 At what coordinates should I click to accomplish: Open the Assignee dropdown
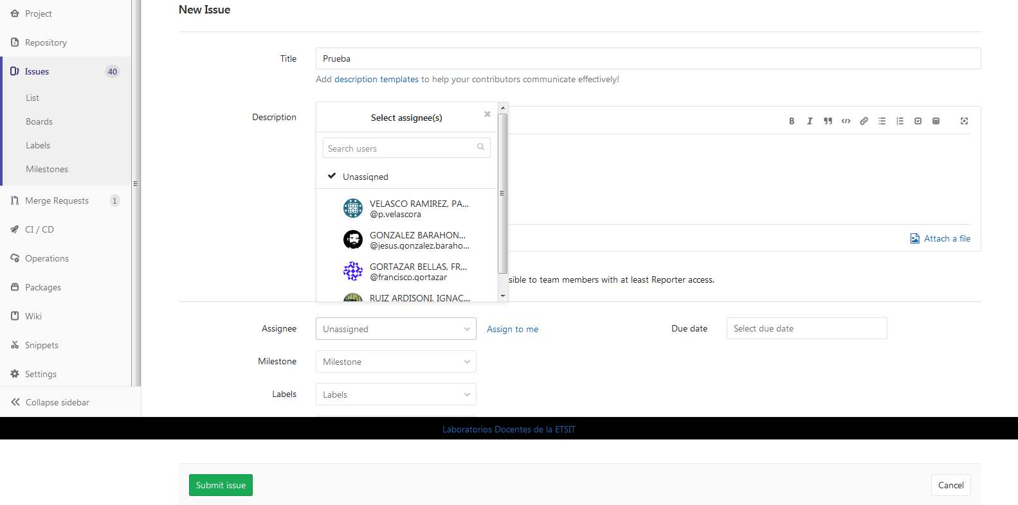coord(395,329)
